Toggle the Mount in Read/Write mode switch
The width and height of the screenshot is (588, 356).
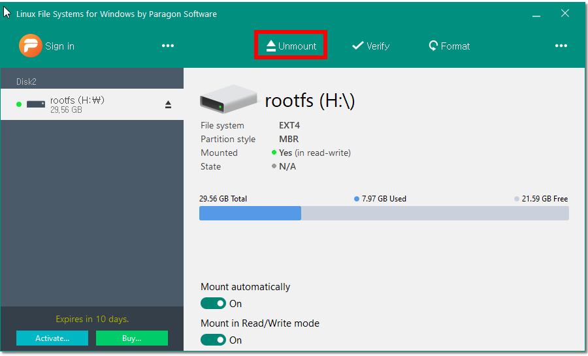(x=213, y=340)
